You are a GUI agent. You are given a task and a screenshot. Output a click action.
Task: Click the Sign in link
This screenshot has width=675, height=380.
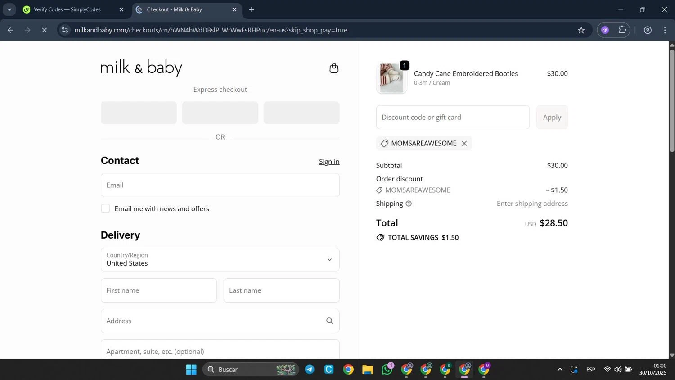(x=329, y=162)
